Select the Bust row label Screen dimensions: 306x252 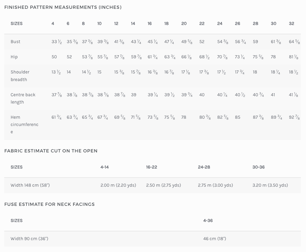[x=15, y=42]
